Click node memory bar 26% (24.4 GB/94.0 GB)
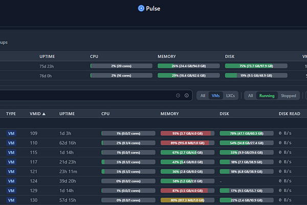307x205 pixels. point(188,66)
